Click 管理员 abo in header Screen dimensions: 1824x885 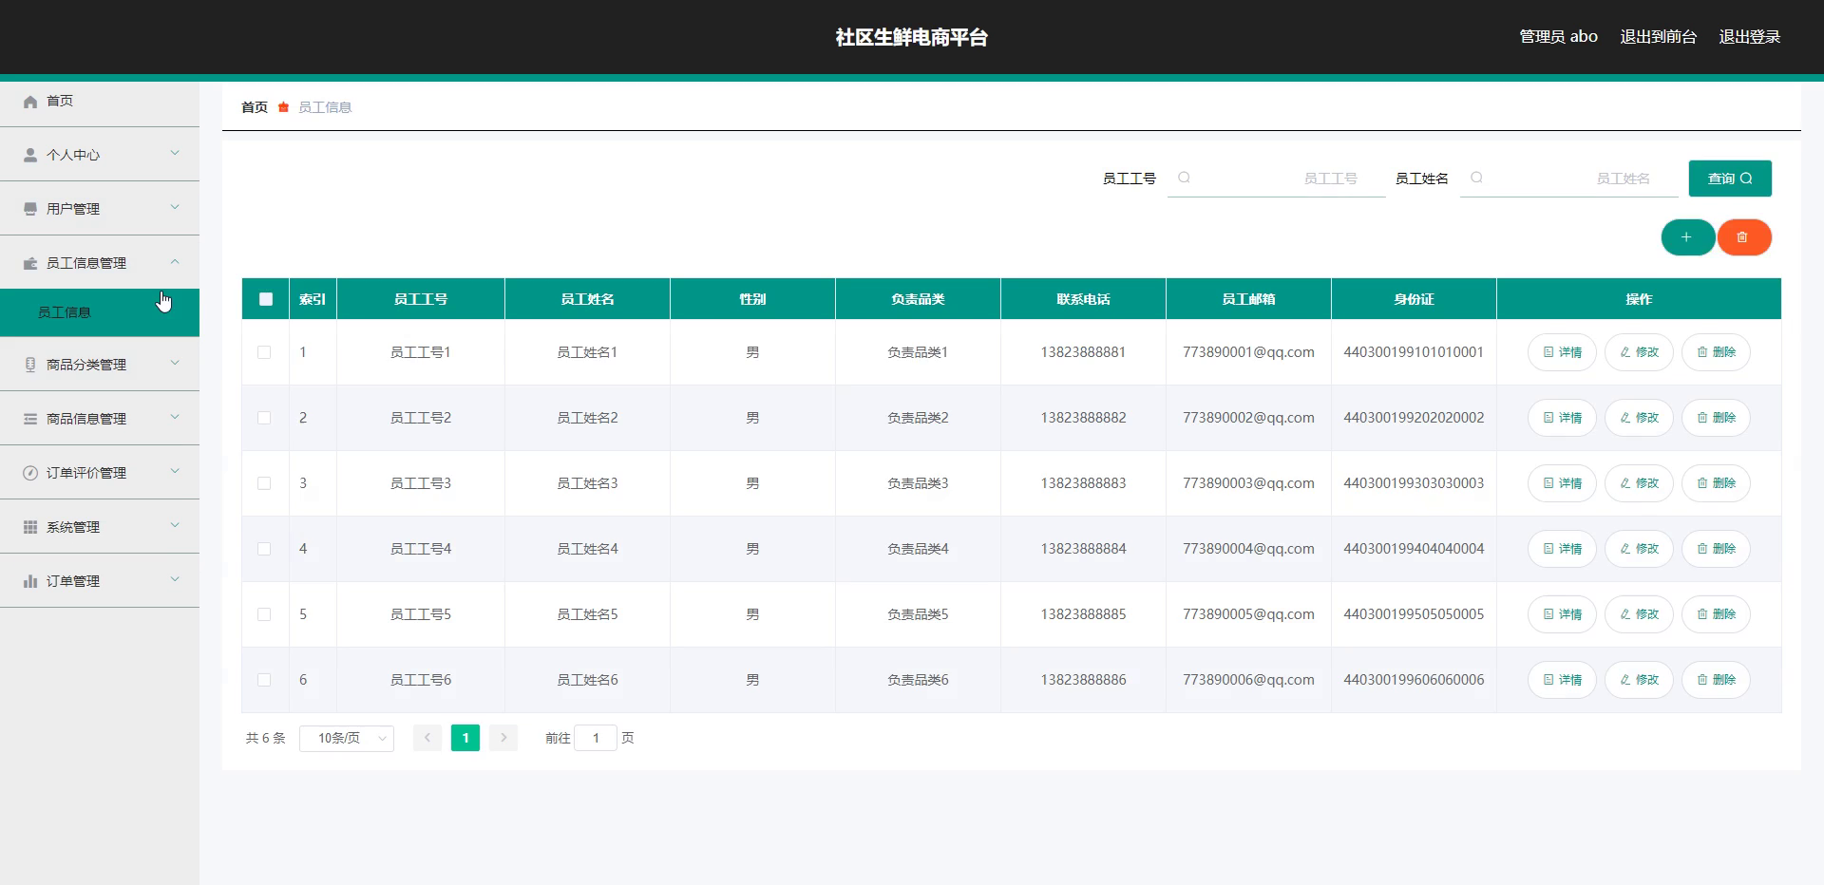[x=1559, y=37]
